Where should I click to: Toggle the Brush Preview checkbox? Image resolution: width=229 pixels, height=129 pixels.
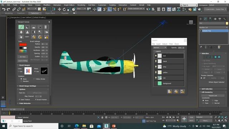click(x=36, y=100)
